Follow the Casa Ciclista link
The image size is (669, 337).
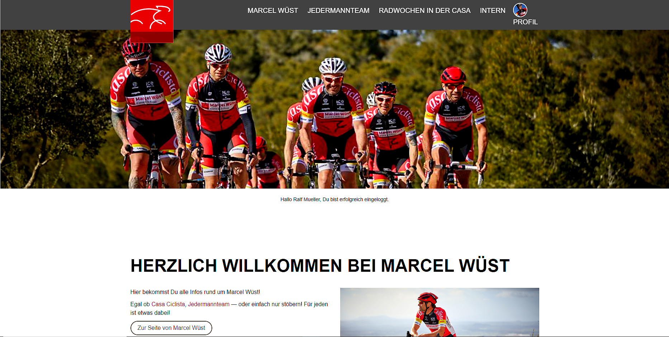[168, 304]
